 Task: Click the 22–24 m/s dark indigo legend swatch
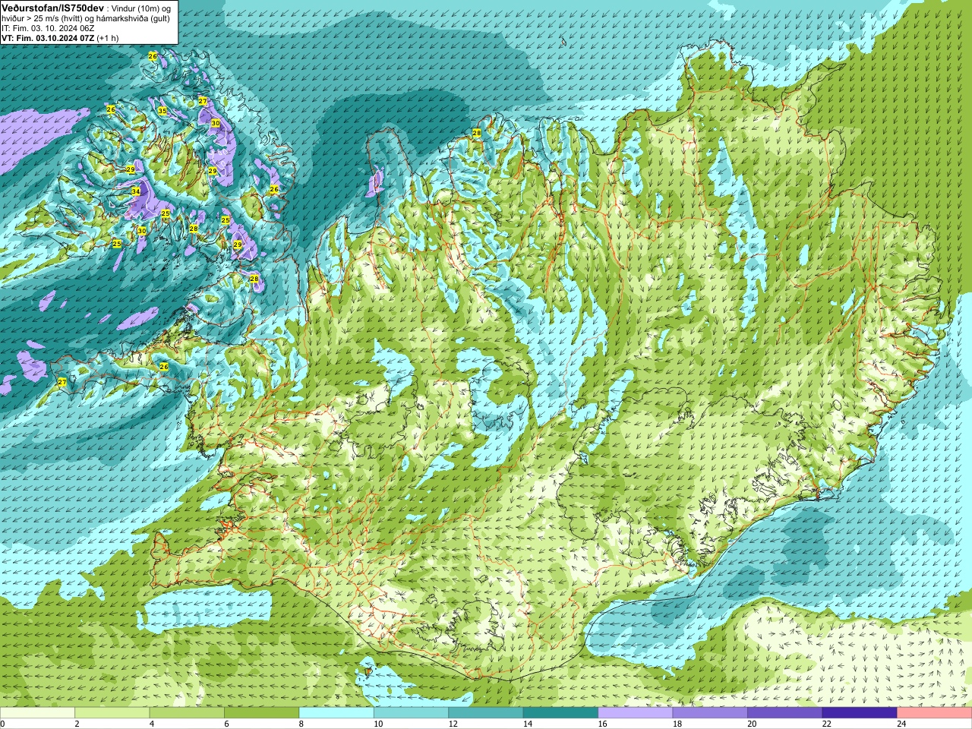pyautogui.click(x=860, y=713)
